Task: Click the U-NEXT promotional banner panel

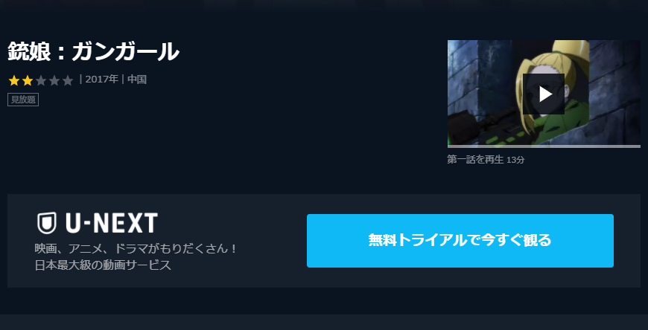Action: tap(324, 241)
